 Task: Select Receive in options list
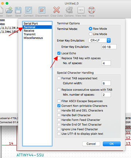(x=37, y=31)
